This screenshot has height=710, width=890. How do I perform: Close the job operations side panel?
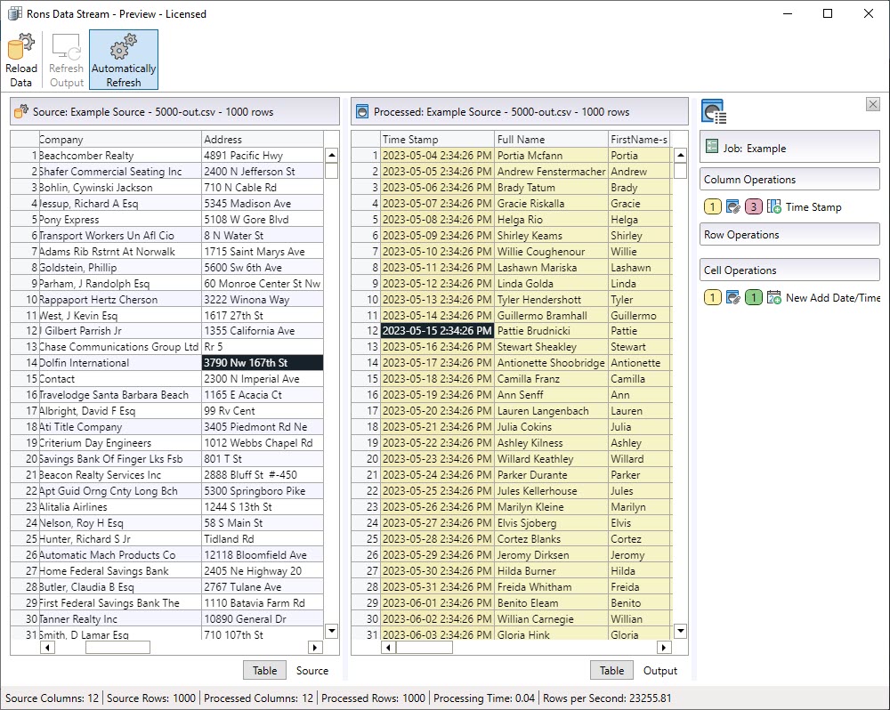pos(872,104)
